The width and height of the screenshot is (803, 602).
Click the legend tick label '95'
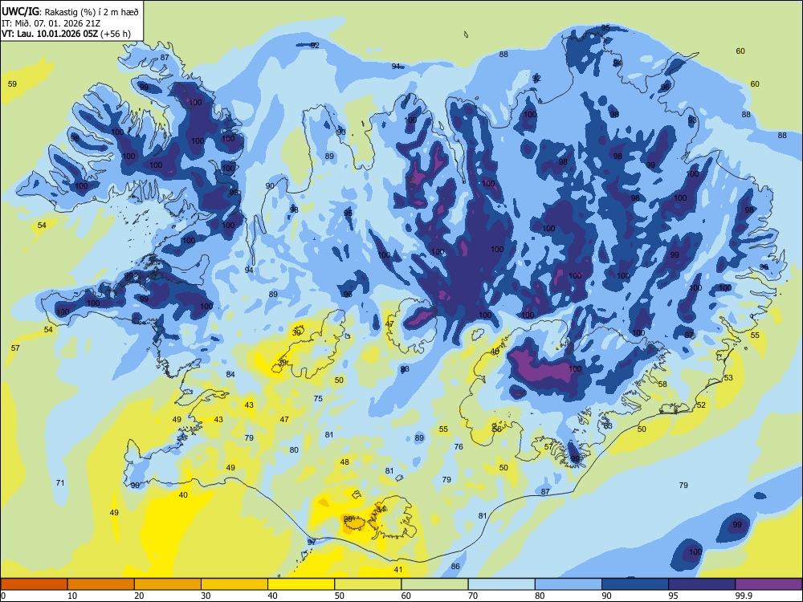pyautogui.click(x=673, y=596)
